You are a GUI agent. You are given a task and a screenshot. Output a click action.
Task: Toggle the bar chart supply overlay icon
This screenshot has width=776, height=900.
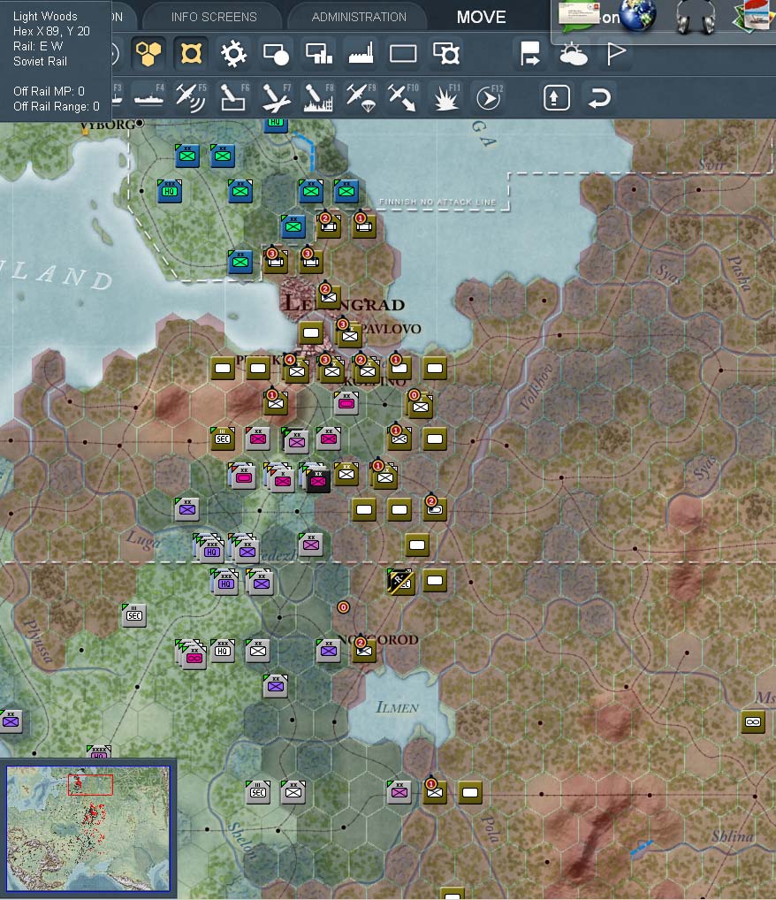319,54
